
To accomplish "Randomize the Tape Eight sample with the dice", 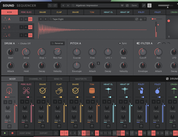I will tap(137, 19).
